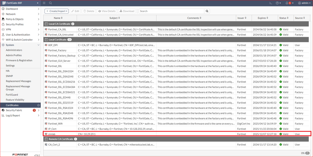Click the Download button
This screenshot has height=157, width=313.
click(127, 11)
